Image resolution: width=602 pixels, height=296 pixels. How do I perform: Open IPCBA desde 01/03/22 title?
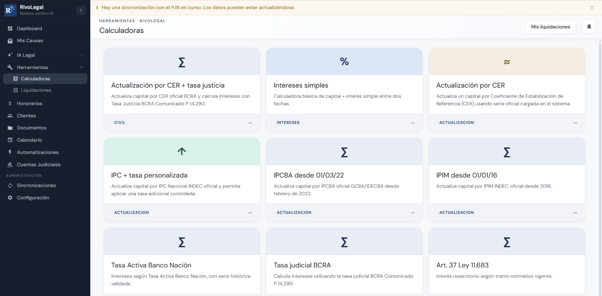click(x=309, y=175)
